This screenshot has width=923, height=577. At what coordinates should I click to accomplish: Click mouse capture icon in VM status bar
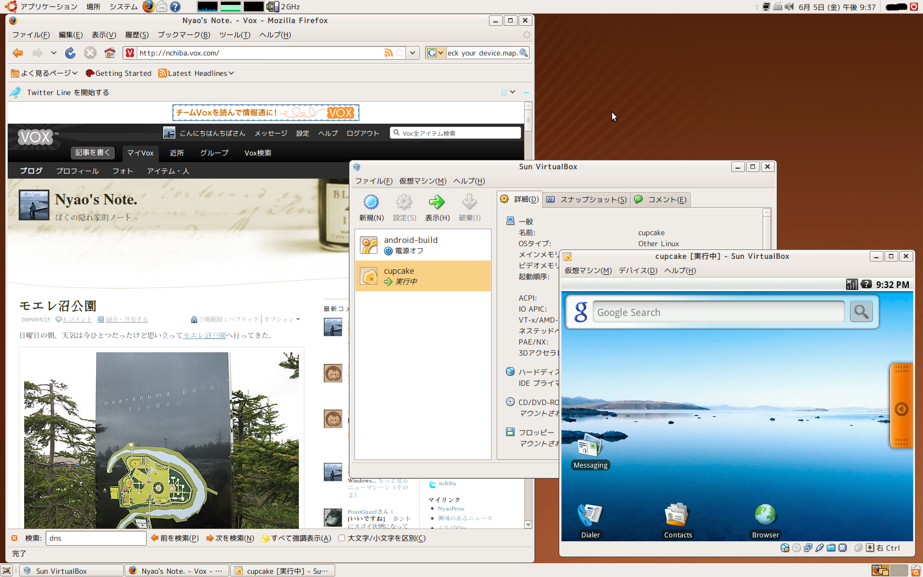858,548
